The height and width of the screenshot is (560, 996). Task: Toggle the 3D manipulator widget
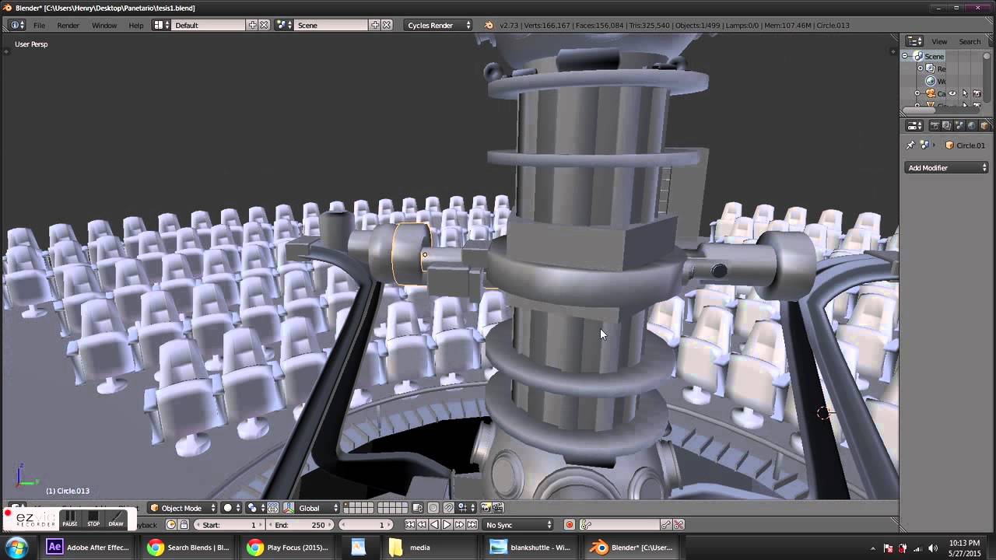[273, 508]
